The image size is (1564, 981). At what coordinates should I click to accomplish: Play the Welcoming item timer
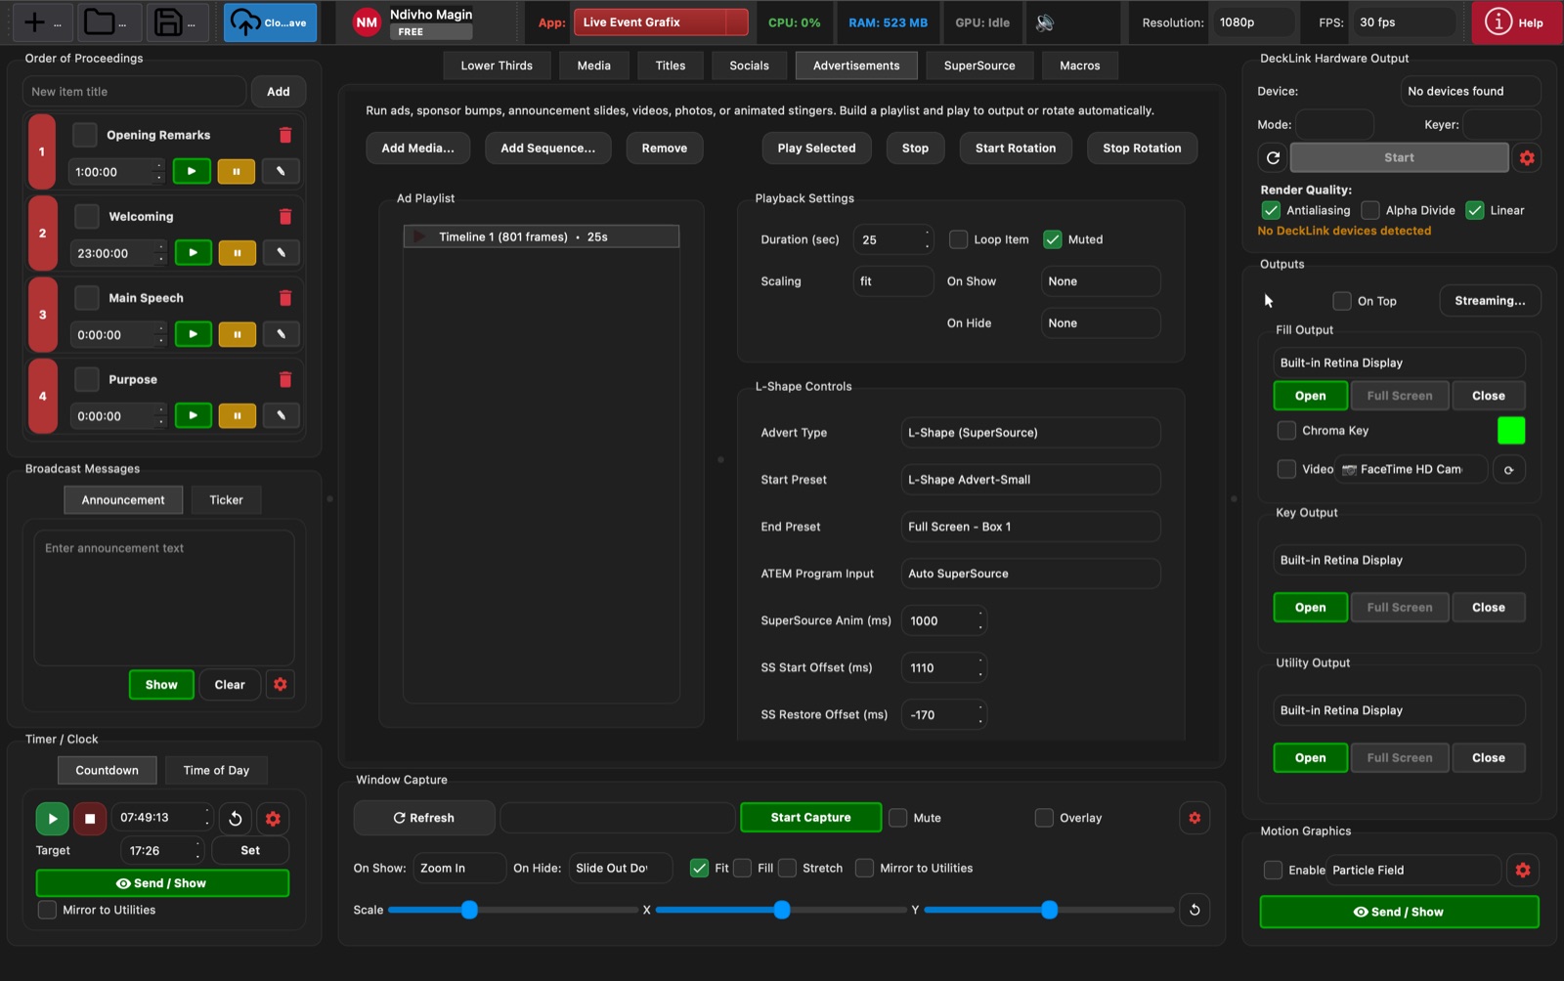(x=194, y=253)
